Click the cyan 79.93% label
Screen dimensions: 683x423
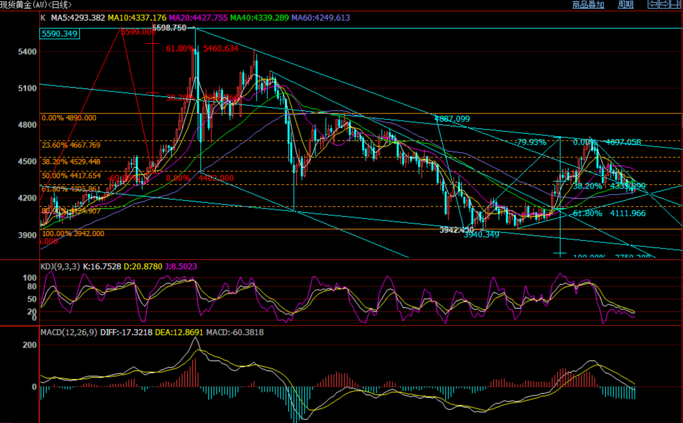coord(532,142)
